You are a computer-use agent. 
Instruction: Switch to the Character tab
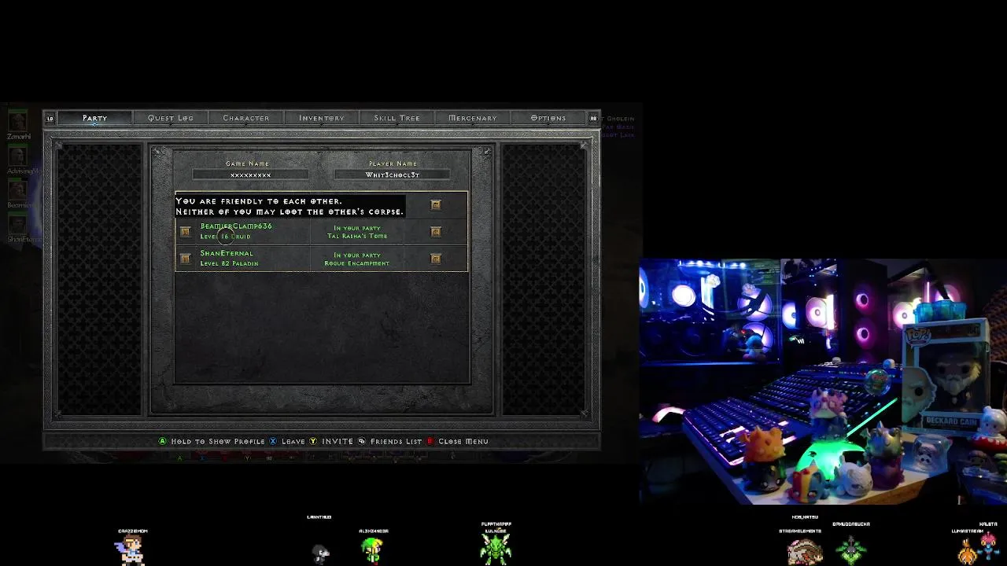coord(246,118)
